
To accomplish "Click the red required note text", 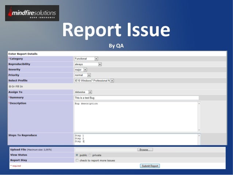I will pos(16,166).
